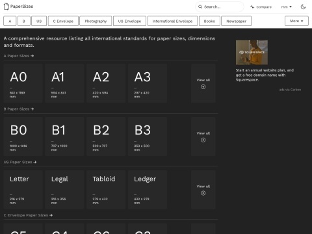312x234 pixels.
Task: Click the Squarespace ad thumbnail
Action: (252, 53)
